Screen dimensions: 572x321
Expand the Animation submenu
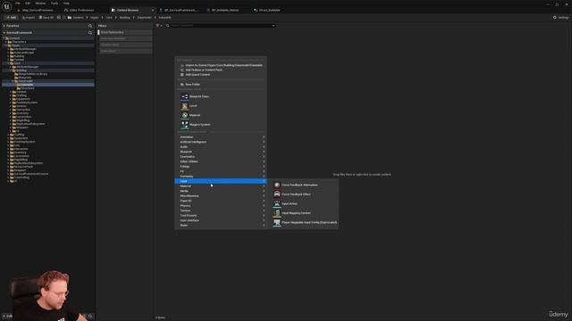[x=221, y=136]
